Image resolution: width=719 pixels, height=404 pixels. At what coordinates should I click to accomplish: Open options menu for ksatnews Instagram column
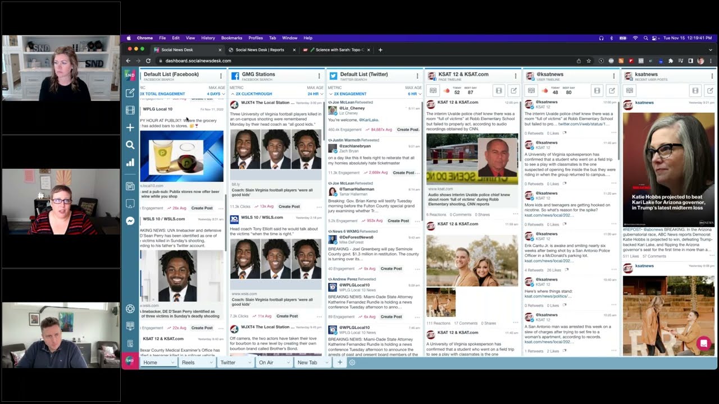[712, 75]
